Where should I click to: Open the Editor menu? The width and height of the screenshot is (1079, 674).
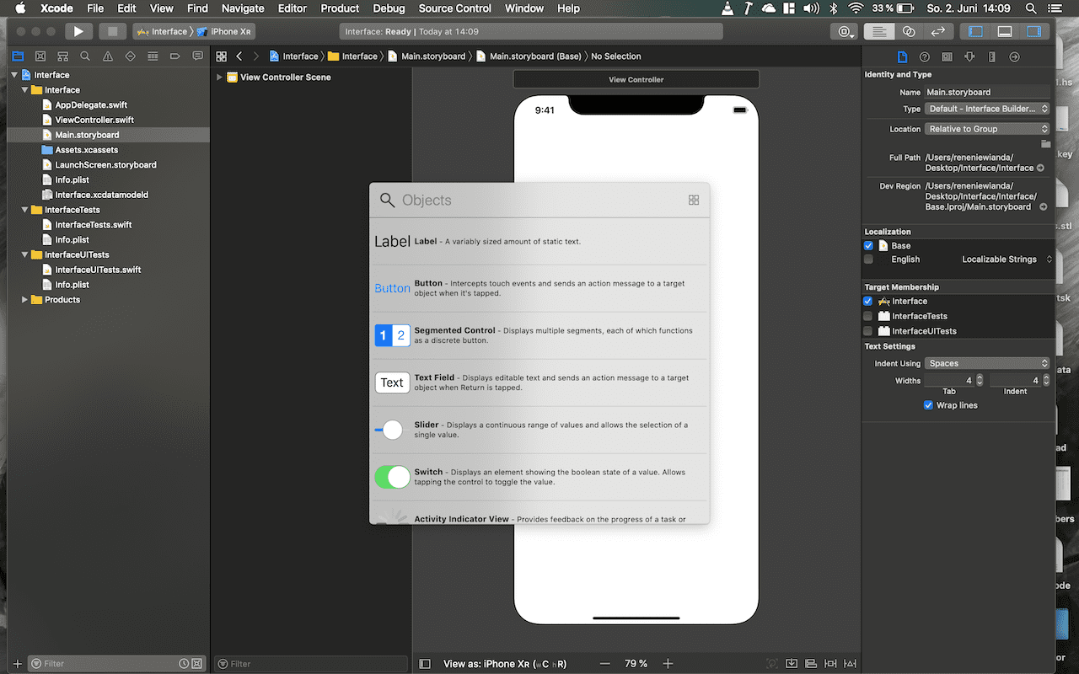point(293,8)
